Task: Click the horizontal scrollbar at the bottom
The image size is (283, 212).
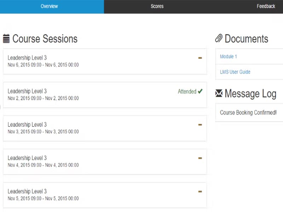Action: pos(106,210)
